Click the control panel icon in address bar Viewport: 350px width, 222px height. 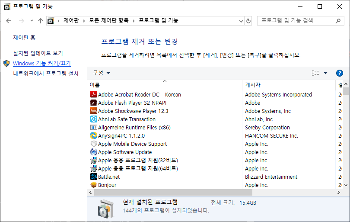click(x=51, y=21)
